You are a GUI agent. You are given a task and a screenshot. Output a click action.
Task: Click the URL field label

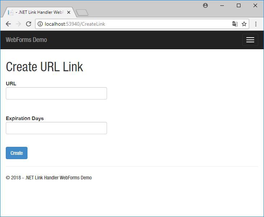[x=11, y=84]
